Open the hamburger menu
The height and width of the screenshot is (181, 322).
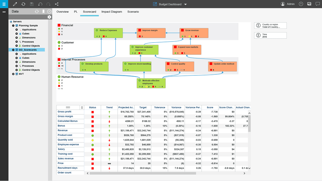click(4, 4)
